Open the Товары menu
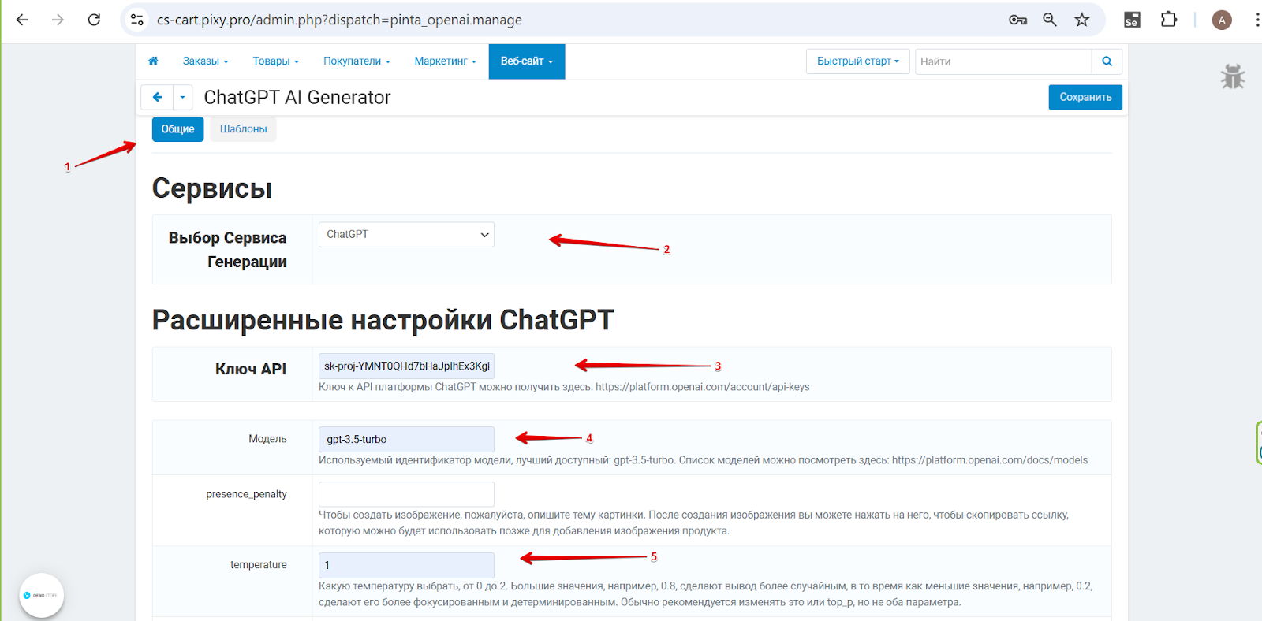The height and width of the screenshot is (621, 1262). point(275,61)
